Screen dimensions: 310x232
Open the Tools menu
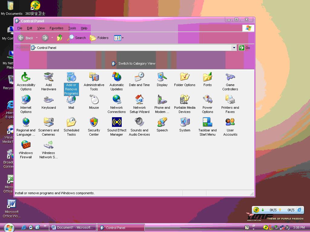click(72, 28)
